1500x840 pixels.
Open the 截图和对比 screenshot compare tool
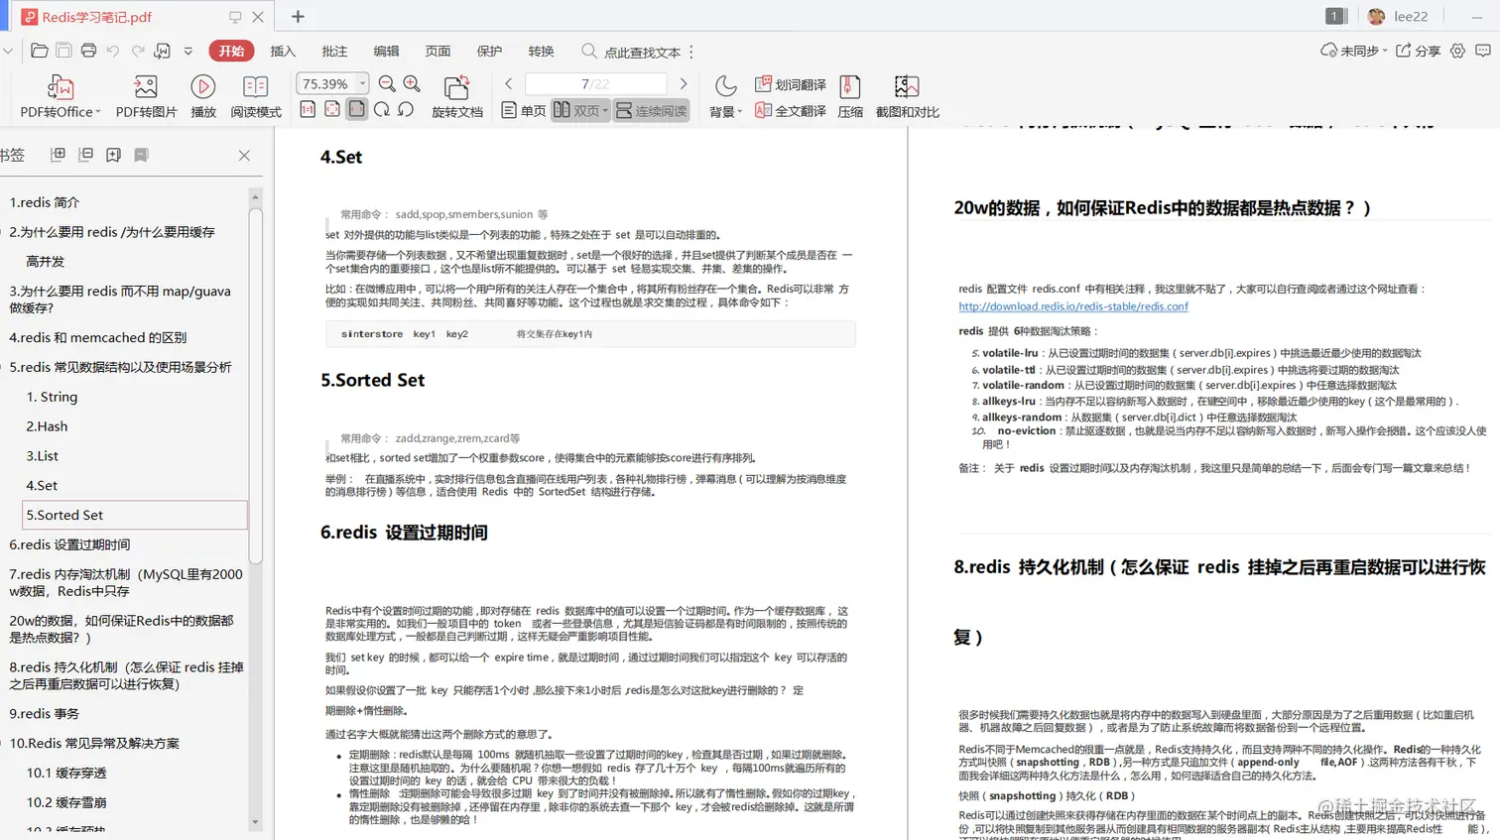click(904, 95)
